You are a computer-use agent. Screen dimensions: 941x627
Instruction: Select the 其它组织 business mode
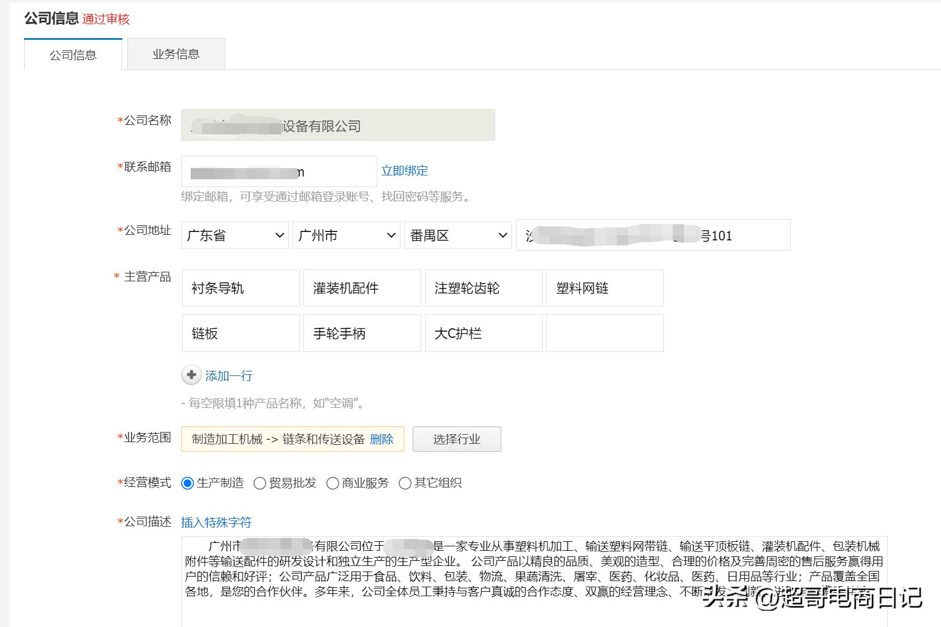tap(405, 482)
